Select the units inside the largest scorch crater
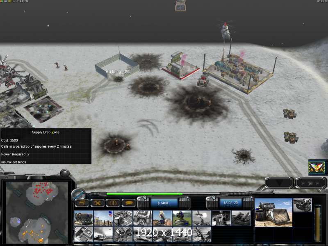The width and height of the screenshot is (328, 246). tap(203, 101)
